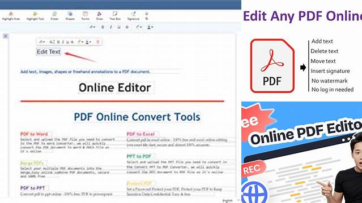Select the Highlight Text tool
The width and height of the screenshot is (362, 203).
tap(35, 16)
